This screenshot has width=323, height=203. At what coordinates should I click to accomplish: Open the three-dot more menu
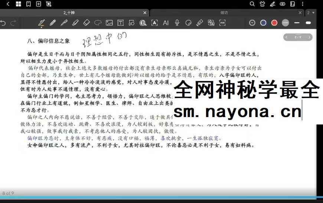(303, 4)
